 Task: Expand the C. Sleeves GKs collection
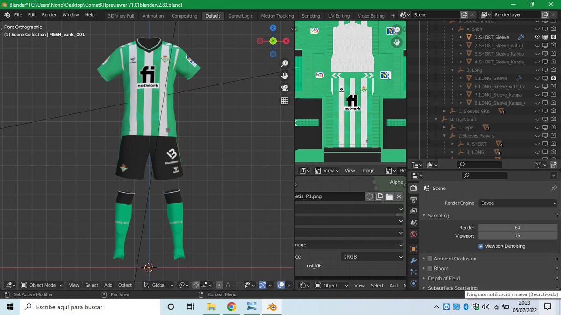(445, 111)
